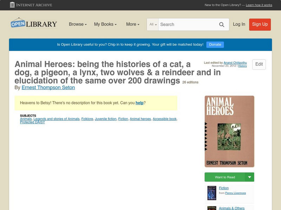Open the More dropdown menu
281x210 pixels.
[133, 24]
